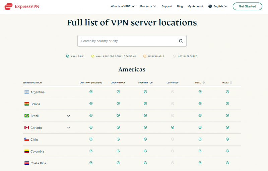Click the Americas section heading

coord(132,69)
